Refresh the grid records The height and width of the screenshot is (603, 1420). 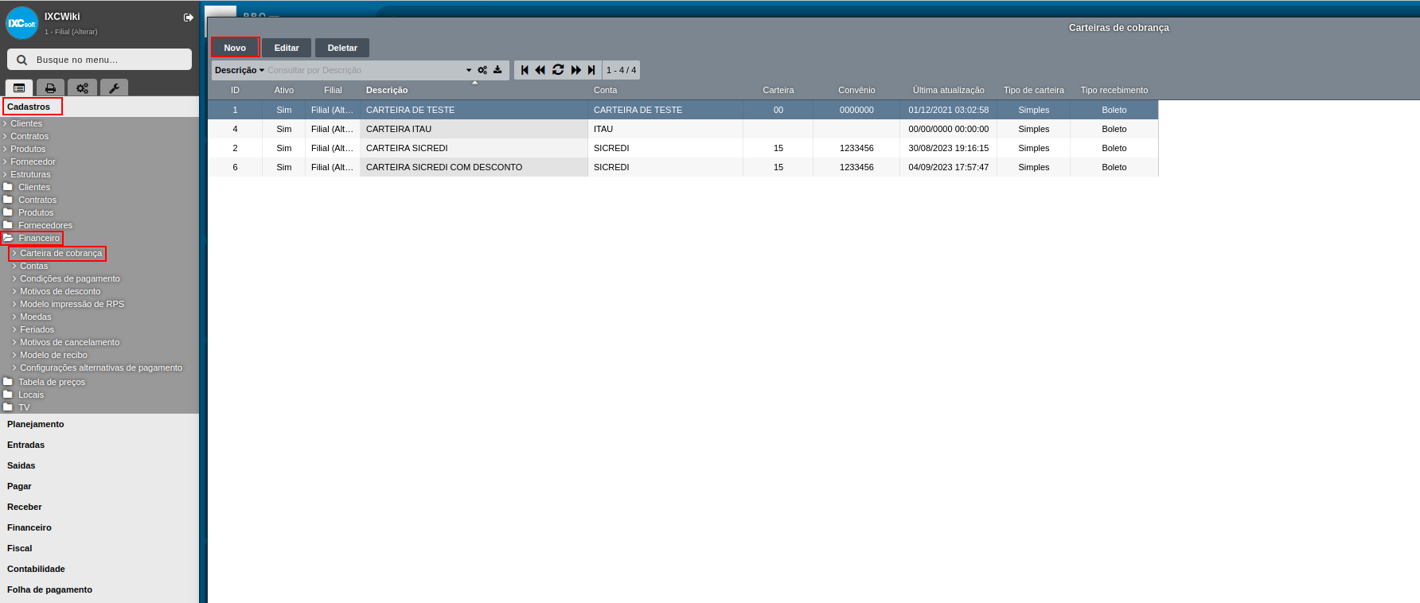(558, 70)
